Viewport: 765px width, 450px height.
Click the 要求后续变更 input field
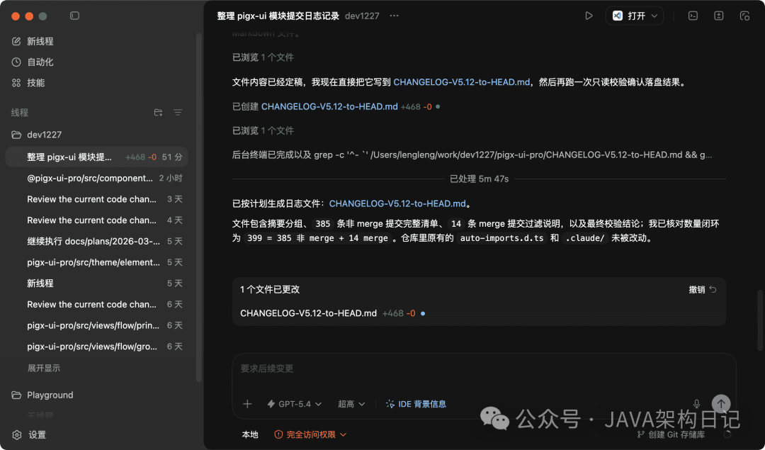pos(425,369)
